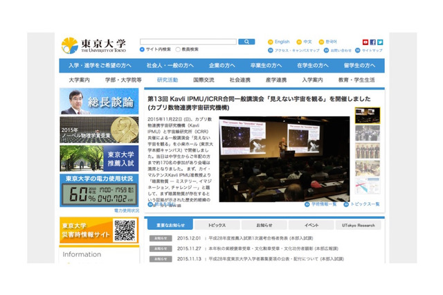The image size is (443, 295).
Task: Click the QR code on disaster banner
Action: pyautogui.click(x=125, y=231)
